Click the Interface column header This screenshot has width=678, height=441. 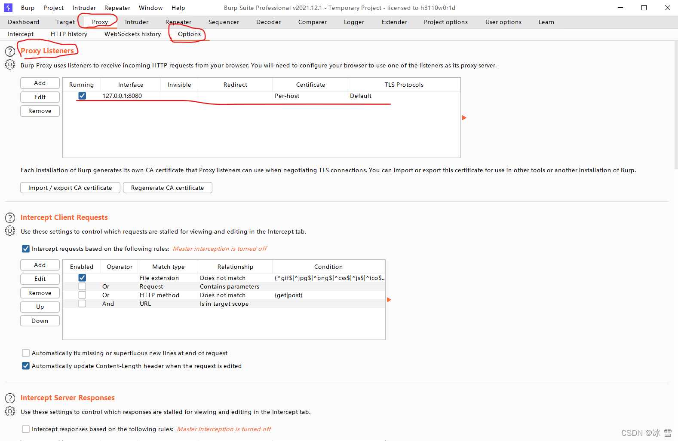[x=131, y=85]
